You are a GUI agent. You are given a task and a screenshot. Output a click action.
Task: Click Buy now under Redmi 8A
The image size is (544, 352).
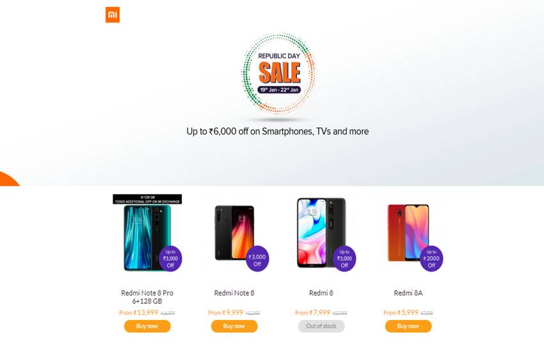pyautogui.click(x=408, y=326)
